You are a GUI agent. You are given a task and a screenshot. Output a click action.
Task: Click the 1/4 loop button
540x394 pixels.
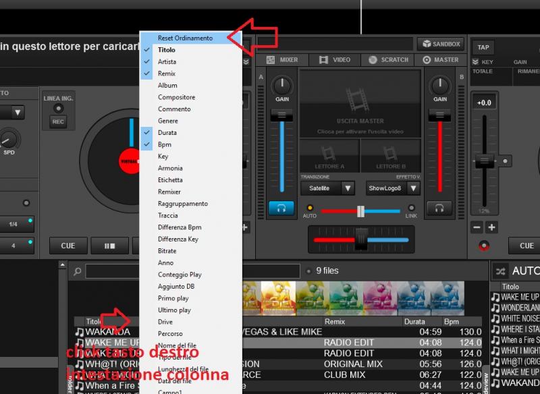(16, 225)
